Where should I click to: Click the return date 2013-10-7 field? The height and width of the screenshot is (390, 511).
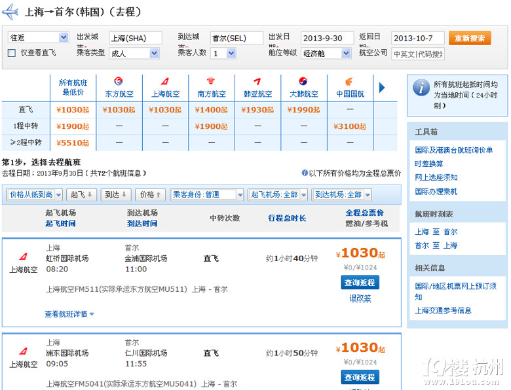pos(417,38)
